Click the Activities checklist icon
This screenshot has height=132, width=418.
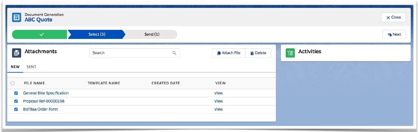tap(290, 53)
